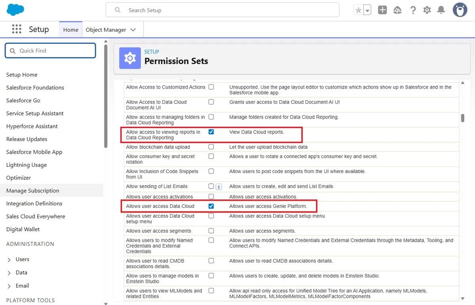Viewport: 475px width, 305px height.
Task: Open the Setup gear icon
Action: click(427, 10)
